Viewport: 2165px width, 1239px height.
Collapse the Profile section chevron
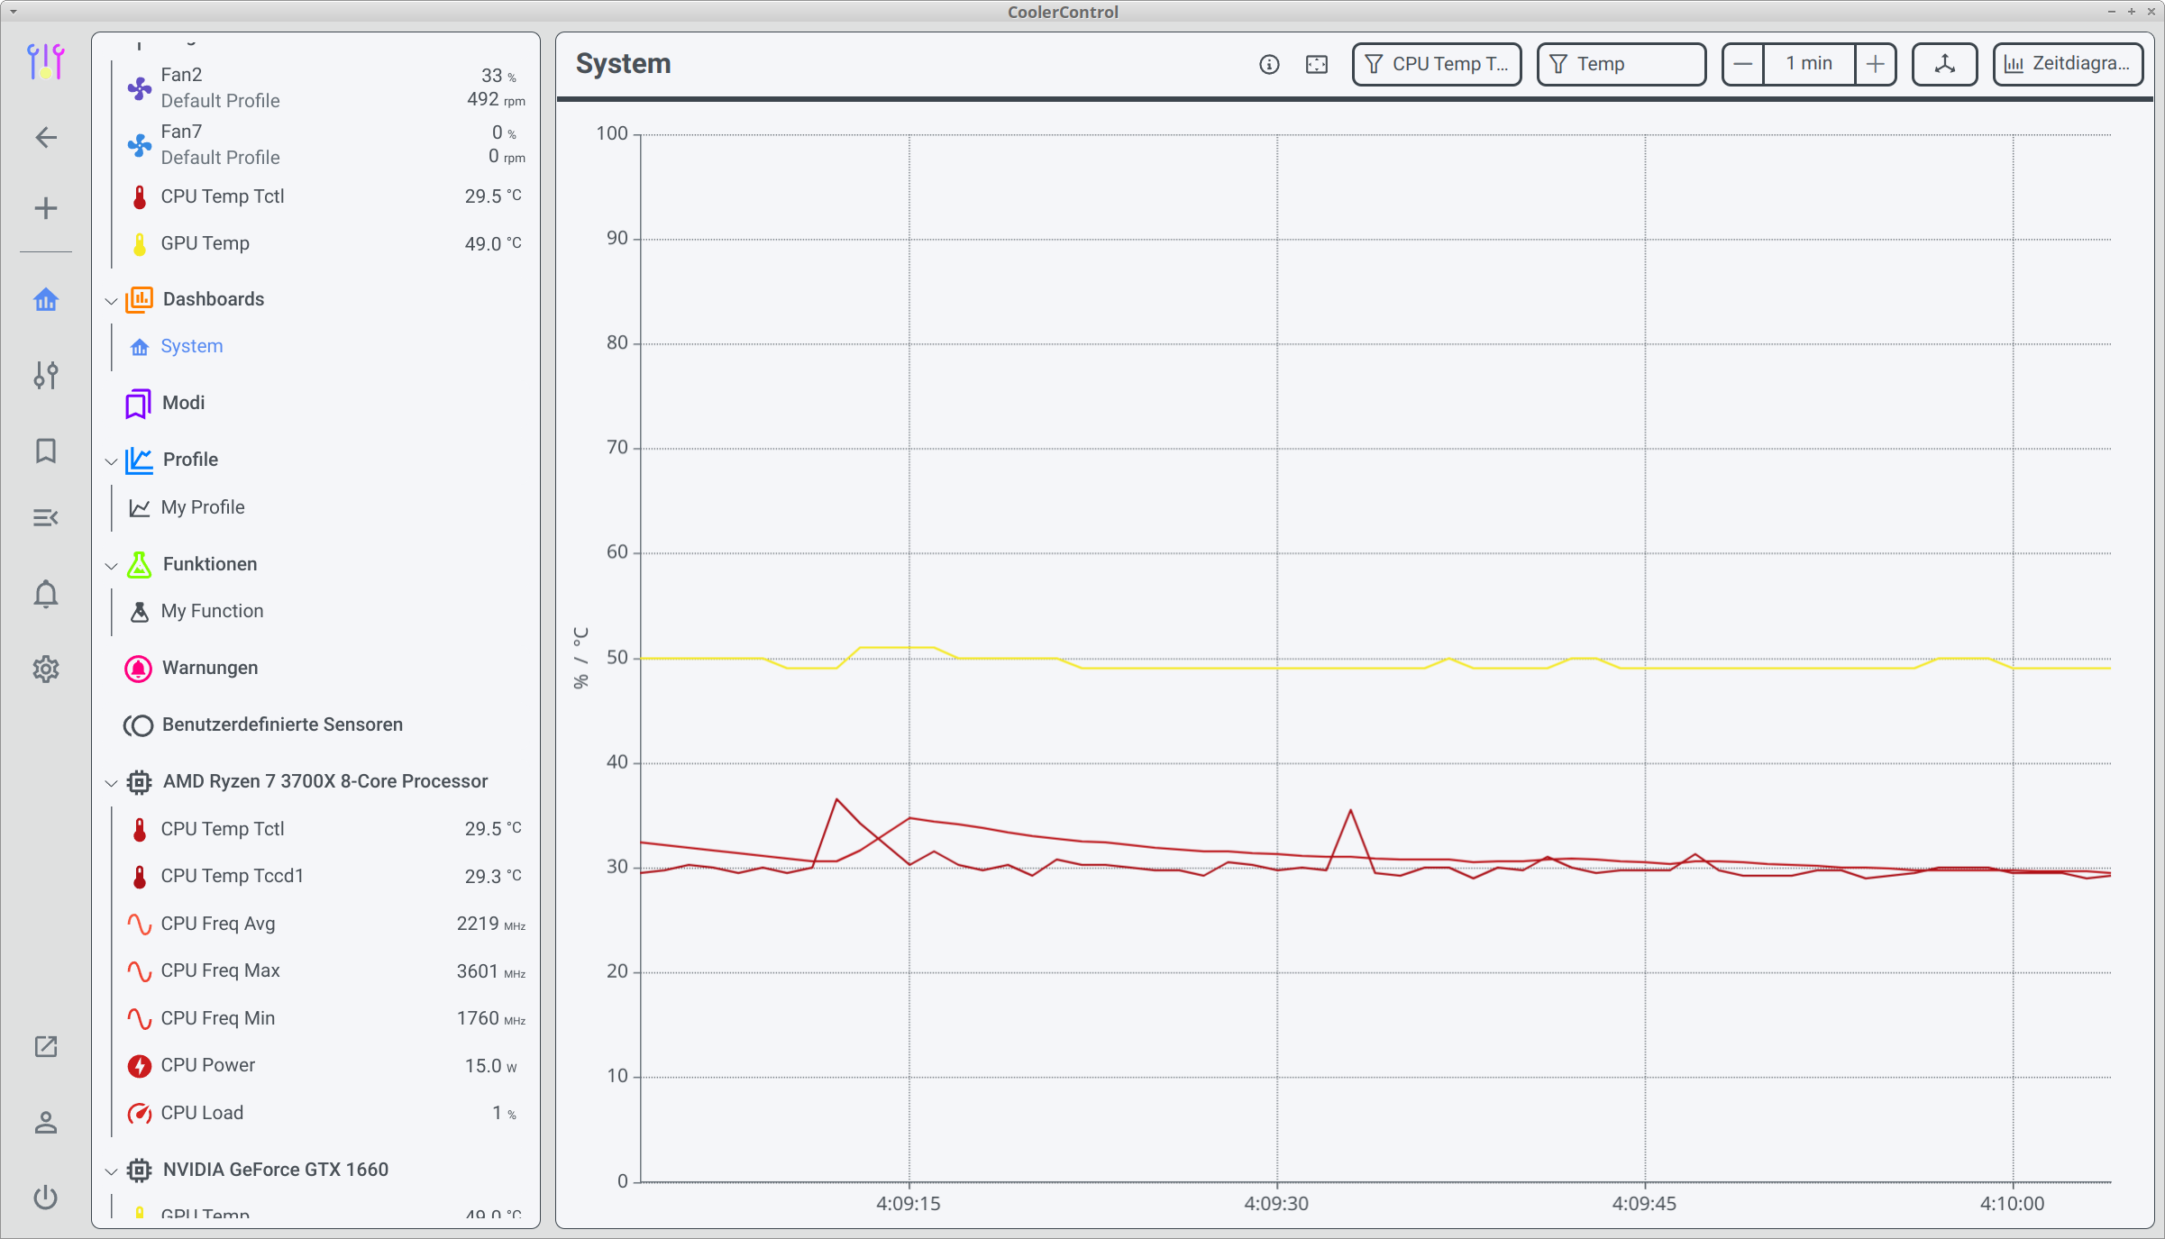click(111, 460)
